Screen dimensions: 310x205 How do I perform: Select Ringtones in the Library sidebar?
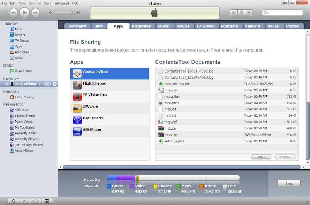tap(22, 52)
